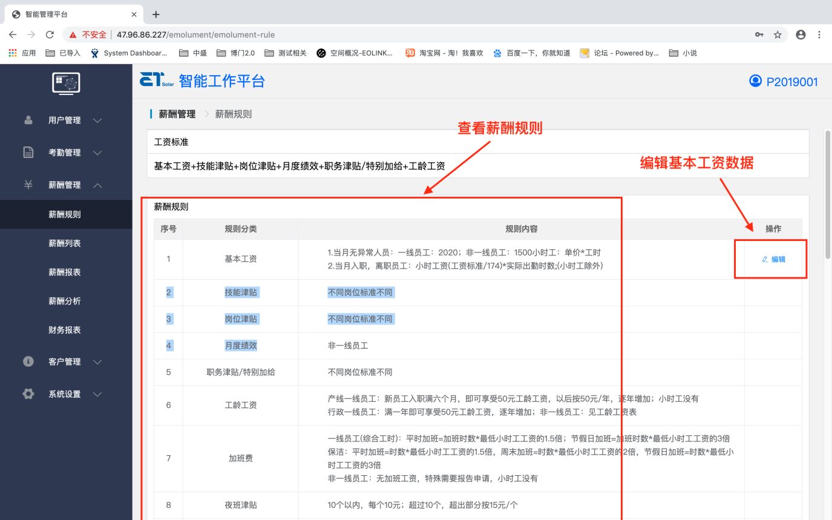Open the 应用 apps grid icon
832x520 pixels.
13,53
